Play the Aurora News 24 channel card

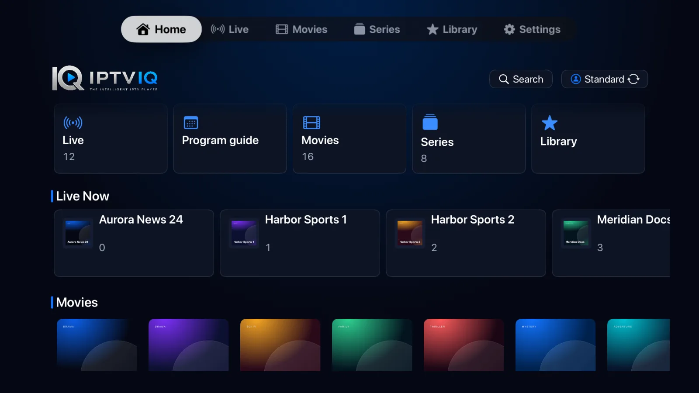click(134, 243)
